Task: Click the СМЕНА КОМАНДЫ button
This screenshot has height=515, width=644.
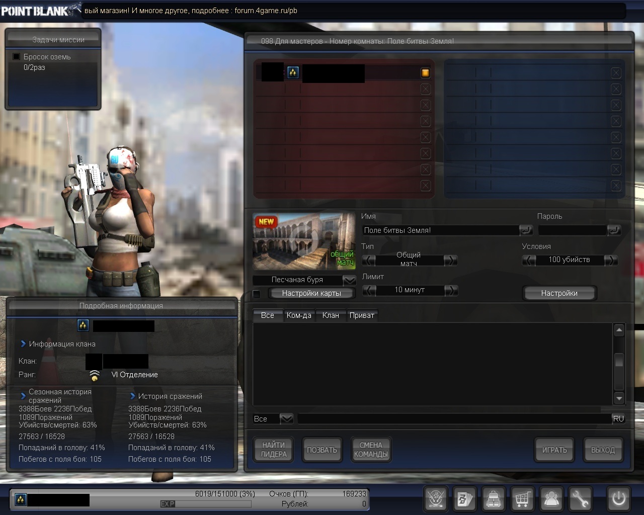Action: tap(371, 450)
